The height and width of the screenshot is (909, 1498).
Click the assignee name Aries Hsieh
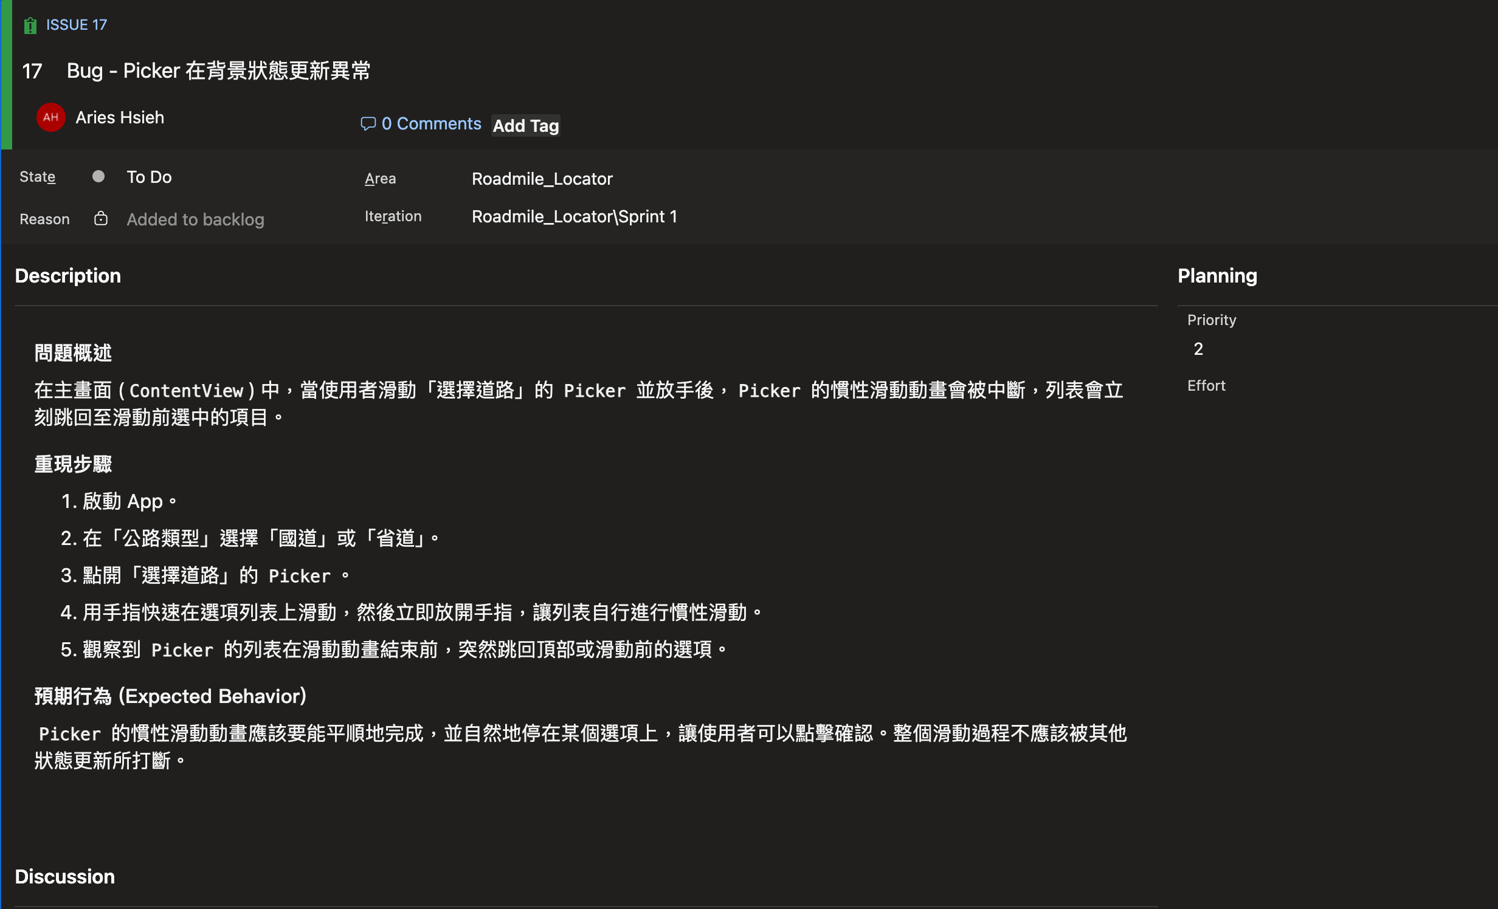(120, 117)
